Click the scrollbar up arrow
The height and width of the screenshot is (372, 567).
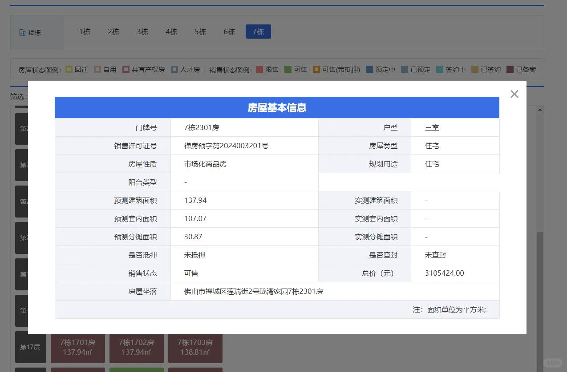pyautogui.click(x=540, y=109)
